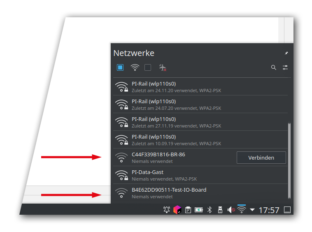Select PI-Rail last used 10.09.19
312x232 pixels.
coord(173,140)
